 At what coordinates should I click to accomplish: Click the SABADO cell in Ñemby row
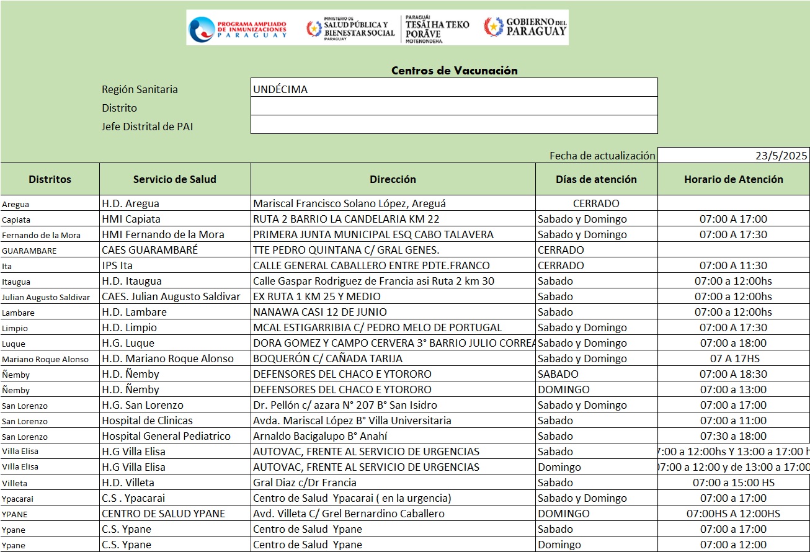[597, 374]
